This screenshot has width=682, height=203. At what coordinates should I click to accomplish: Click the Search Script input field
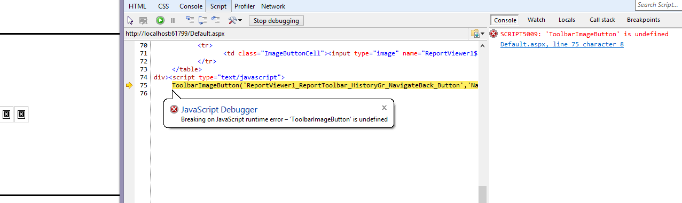coord(659,5)
